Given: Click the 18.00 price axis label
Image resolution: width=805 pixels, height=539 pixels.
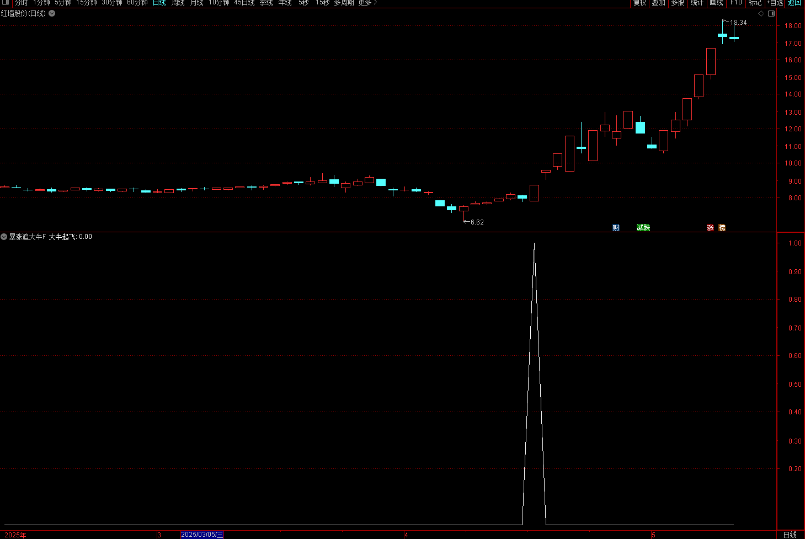Looking at the screenshot, I should [793, 26].
